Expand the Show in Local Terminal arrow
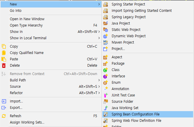The width and height of the screenshot is (194, 127). click(x=99, y=38)
